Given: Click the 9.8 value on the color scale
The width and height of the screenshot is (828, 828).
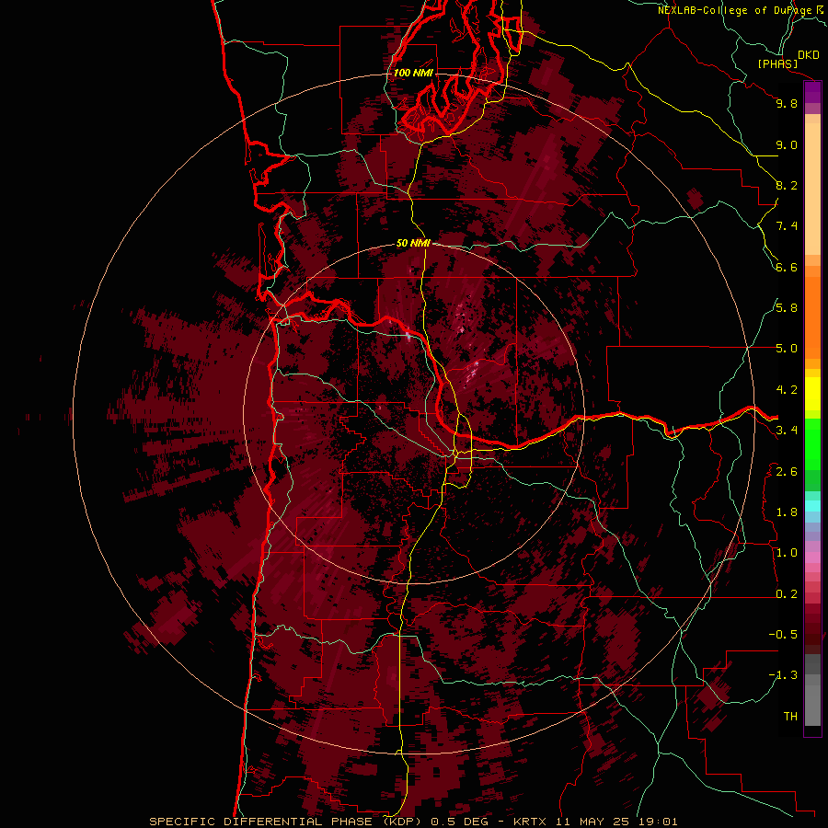Looking at the screenshot, I should point(787,103).
